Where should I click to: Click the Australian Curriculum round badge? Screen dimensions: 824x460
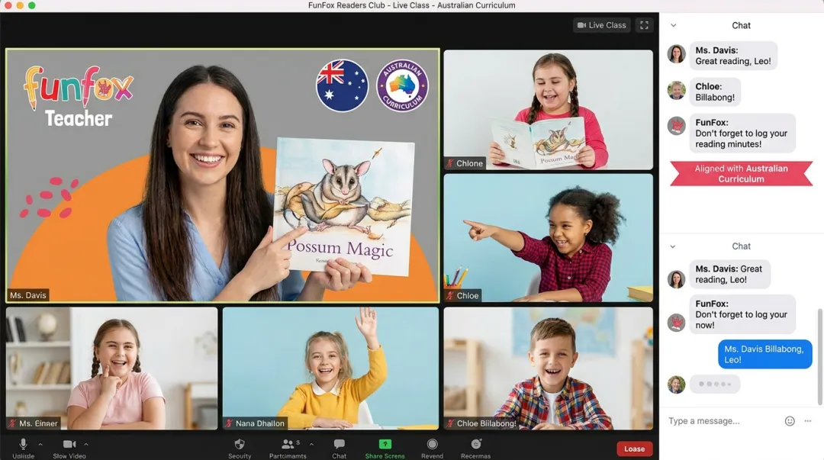pos(403,85)
